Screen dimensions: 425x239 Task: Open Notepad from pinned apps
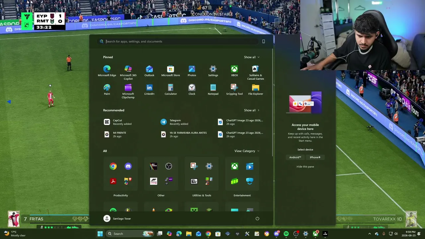(213, 90)
